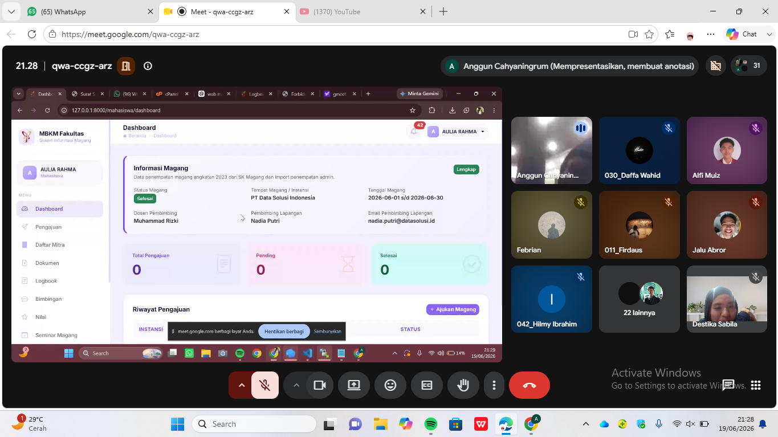Click the Anggun Cahyaningrum presenter banner

(x=570, y=66)
